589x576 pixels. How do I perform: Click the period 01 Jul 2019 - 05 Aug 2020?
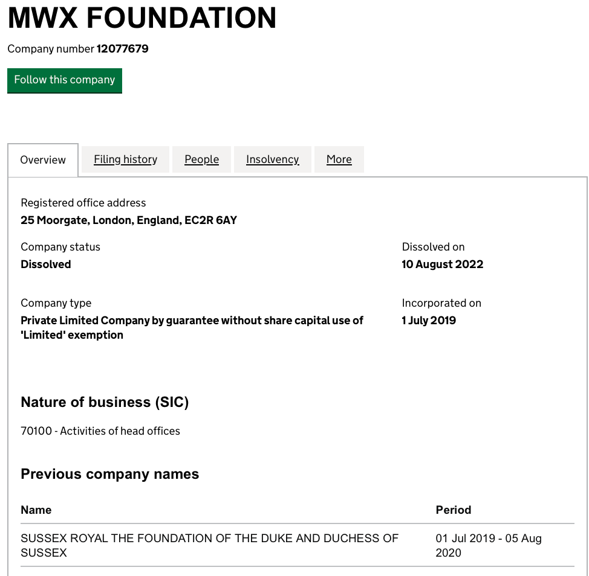[x=489, y=545]
